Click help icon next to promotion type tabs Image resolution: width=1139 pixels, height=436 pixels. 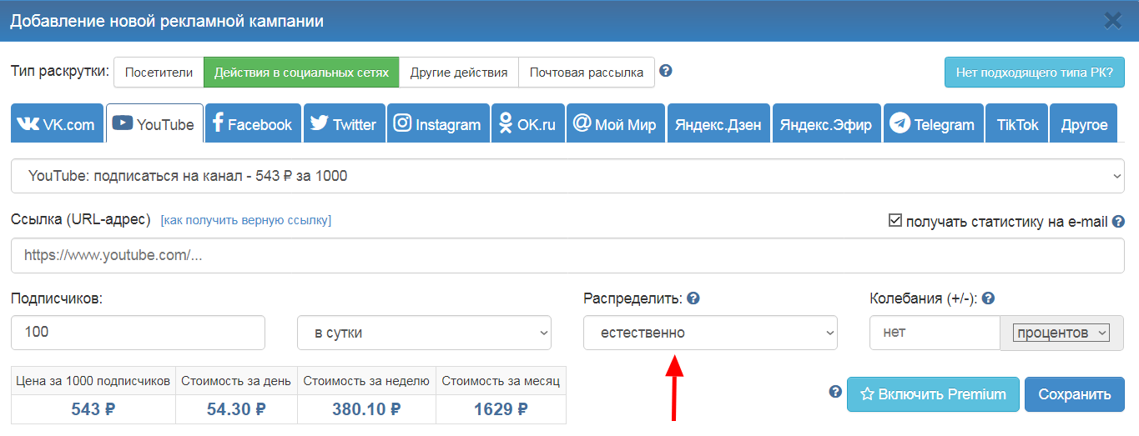click(x=665, y=71)
